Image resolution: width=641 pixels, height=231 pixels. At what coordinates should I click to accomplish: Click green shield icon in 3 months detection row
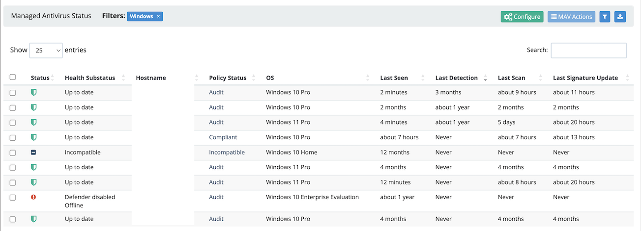33,92
